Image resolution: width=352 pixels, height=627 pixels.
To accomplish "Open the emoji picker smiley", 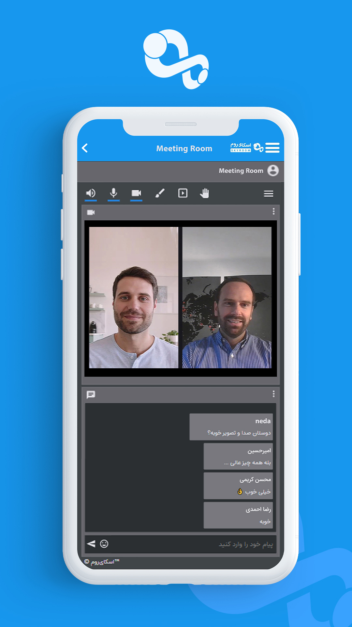I will point(104,544).
